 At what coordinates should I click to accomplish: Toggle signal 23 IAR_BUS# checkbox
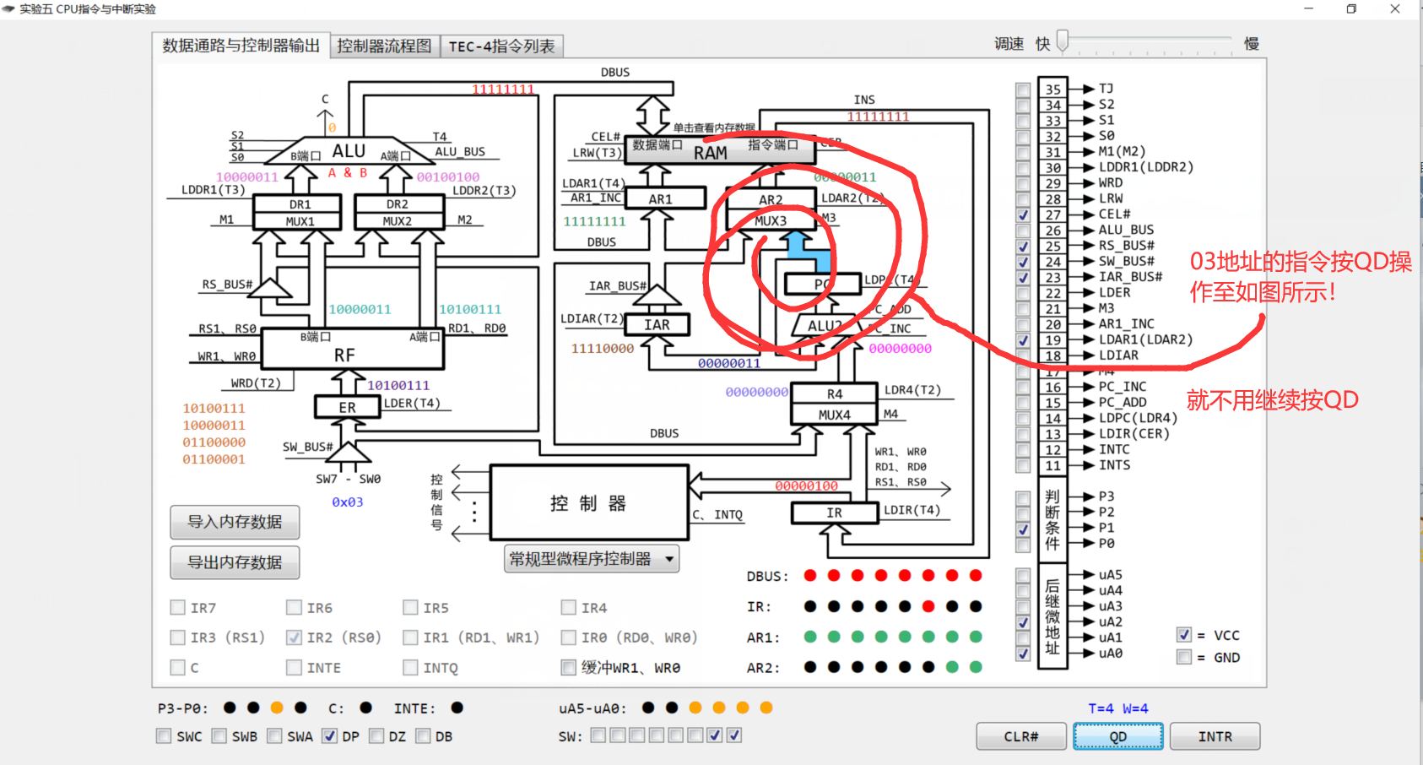[1023, 278]
